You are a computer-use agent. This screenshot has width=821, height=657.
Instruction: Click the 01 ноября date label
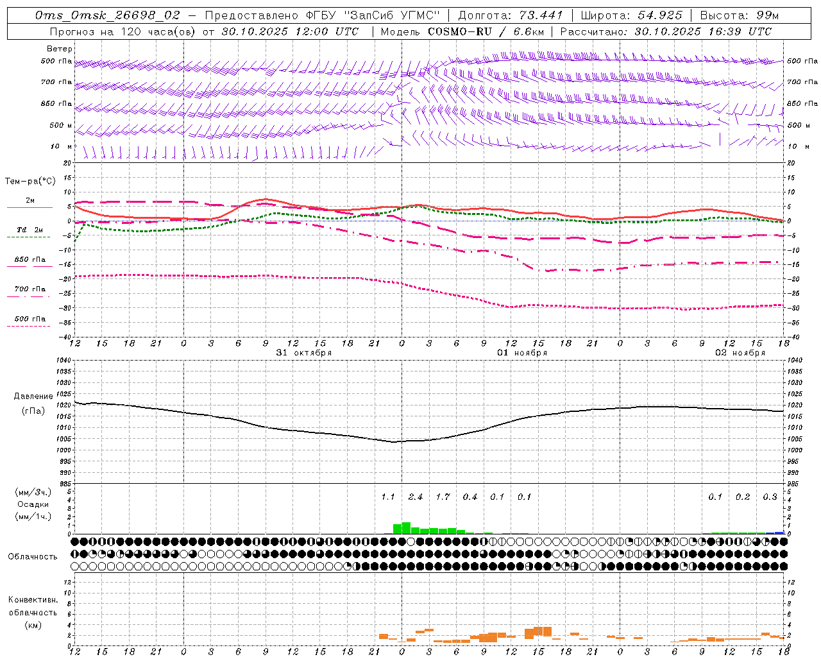tap(522, 353)
